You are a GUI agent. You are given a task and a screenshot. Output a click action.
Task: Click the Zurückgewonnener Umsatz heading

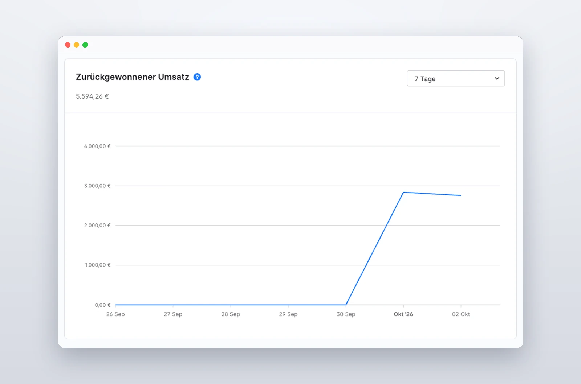pos(133,77)
